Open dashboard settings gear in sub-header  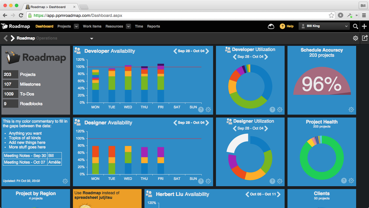(356, 38)
